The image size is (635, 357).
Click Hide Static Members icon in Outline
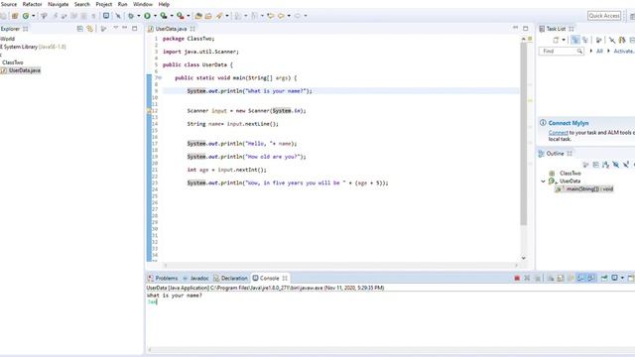tap(626, 165)
